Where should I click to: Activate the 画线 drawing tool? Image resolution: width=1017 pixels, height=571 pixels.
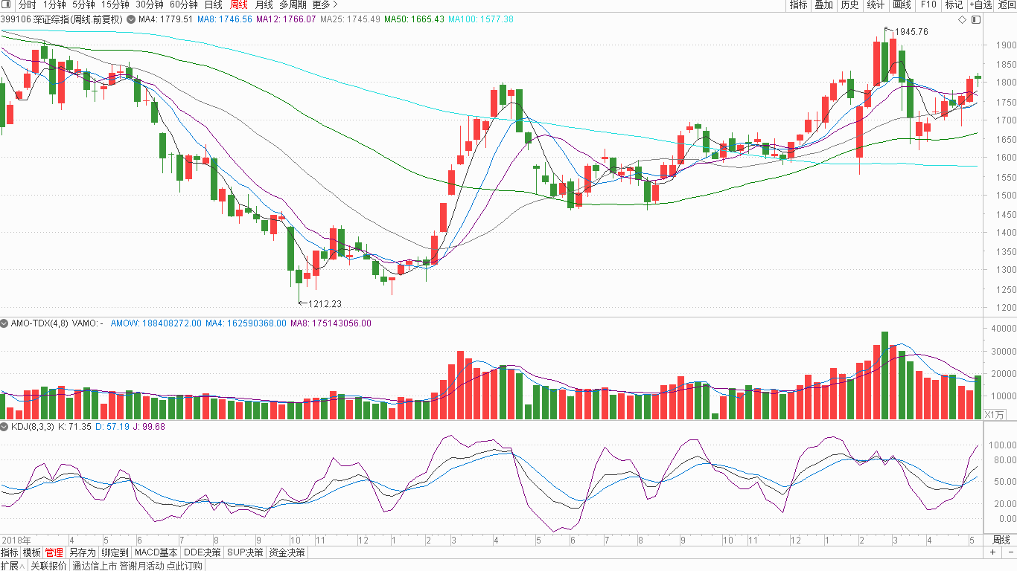tap(902, 4)
